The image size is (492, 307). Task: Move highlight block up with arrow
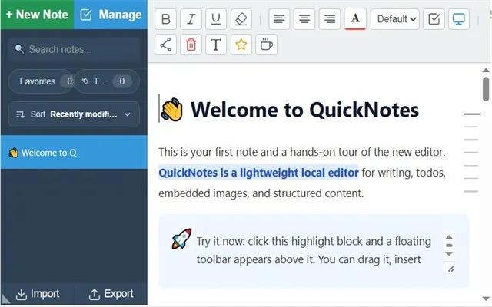[449, 237]
